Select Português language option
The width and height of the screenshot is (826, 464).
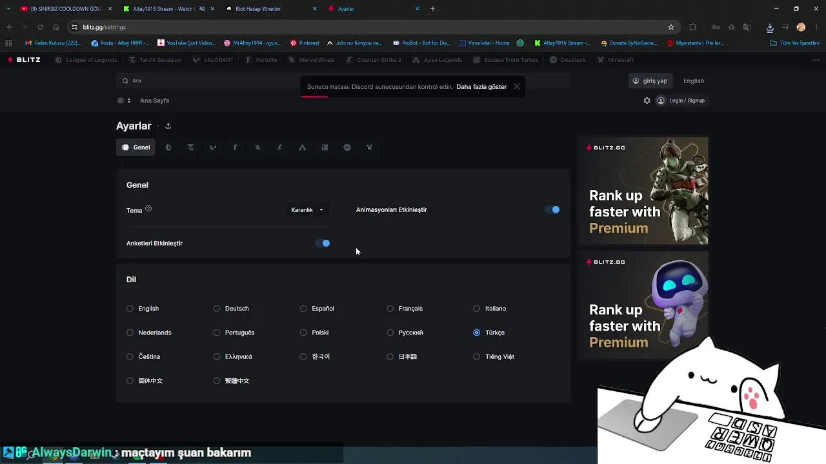(x=234, y=333)
